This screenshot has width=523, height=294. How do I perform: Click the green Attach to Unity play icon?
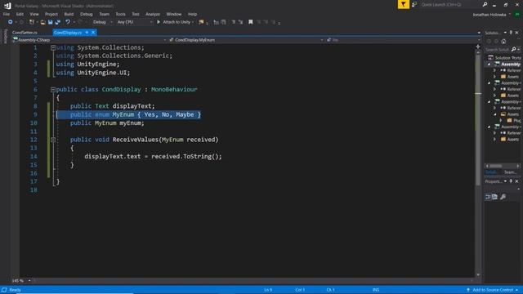pos(159,22)
